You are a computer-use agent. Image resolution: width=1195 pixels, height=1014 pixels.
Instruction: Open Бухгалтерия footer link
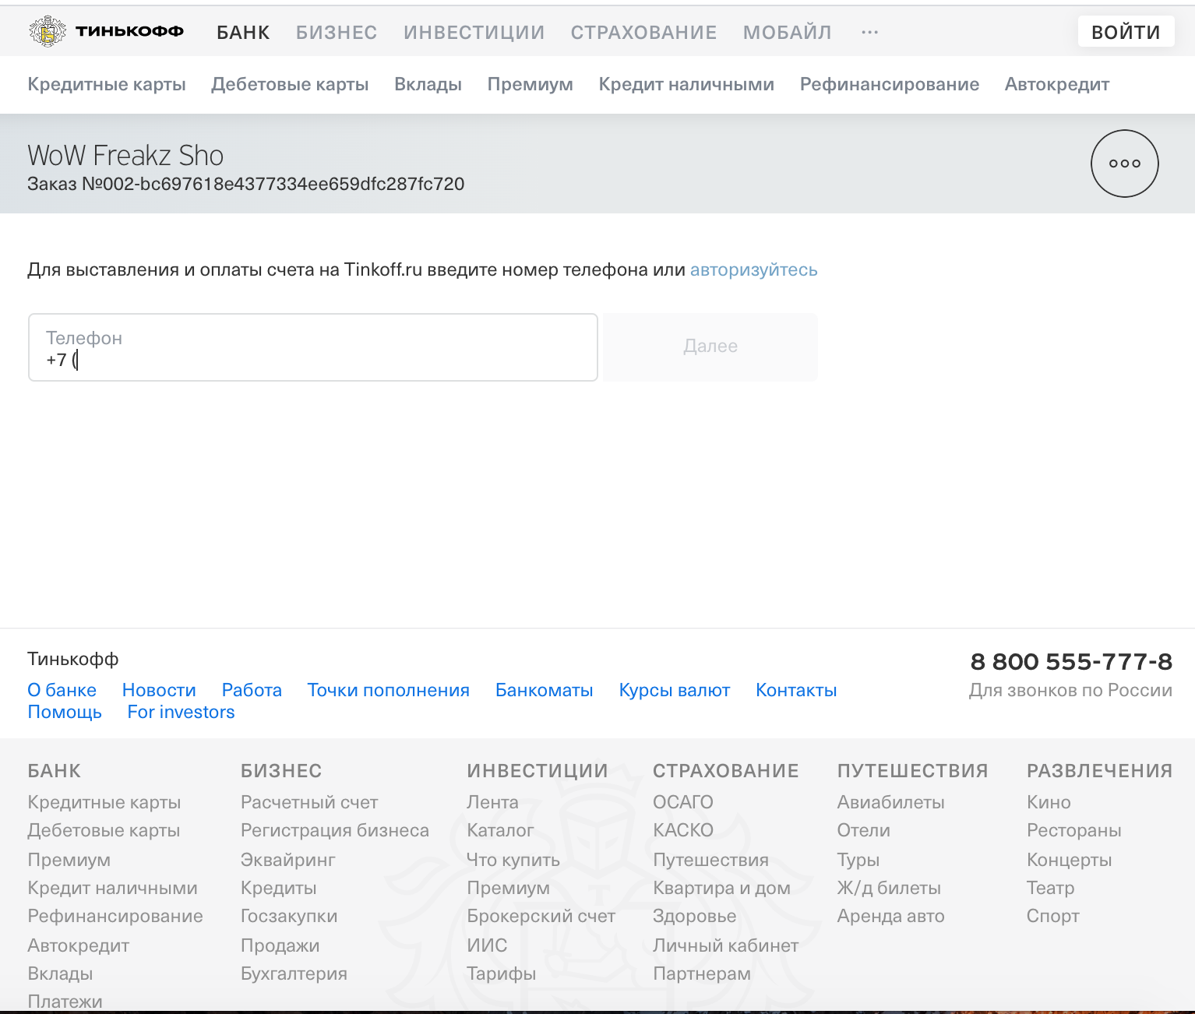tap(294, 974)
